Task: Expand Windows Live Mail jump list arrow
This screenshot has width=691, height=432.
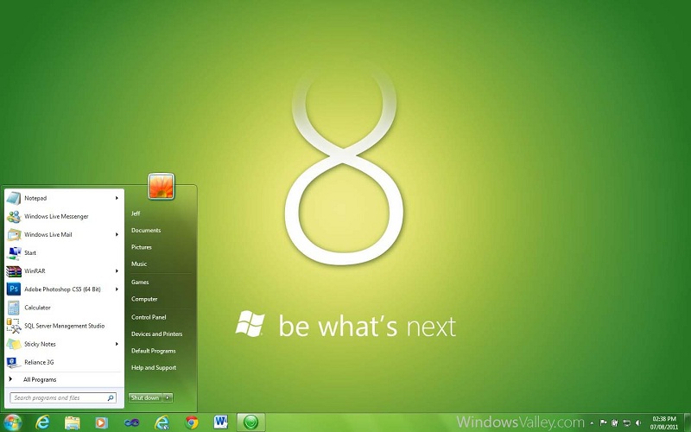Action: (x=117, y=234)
